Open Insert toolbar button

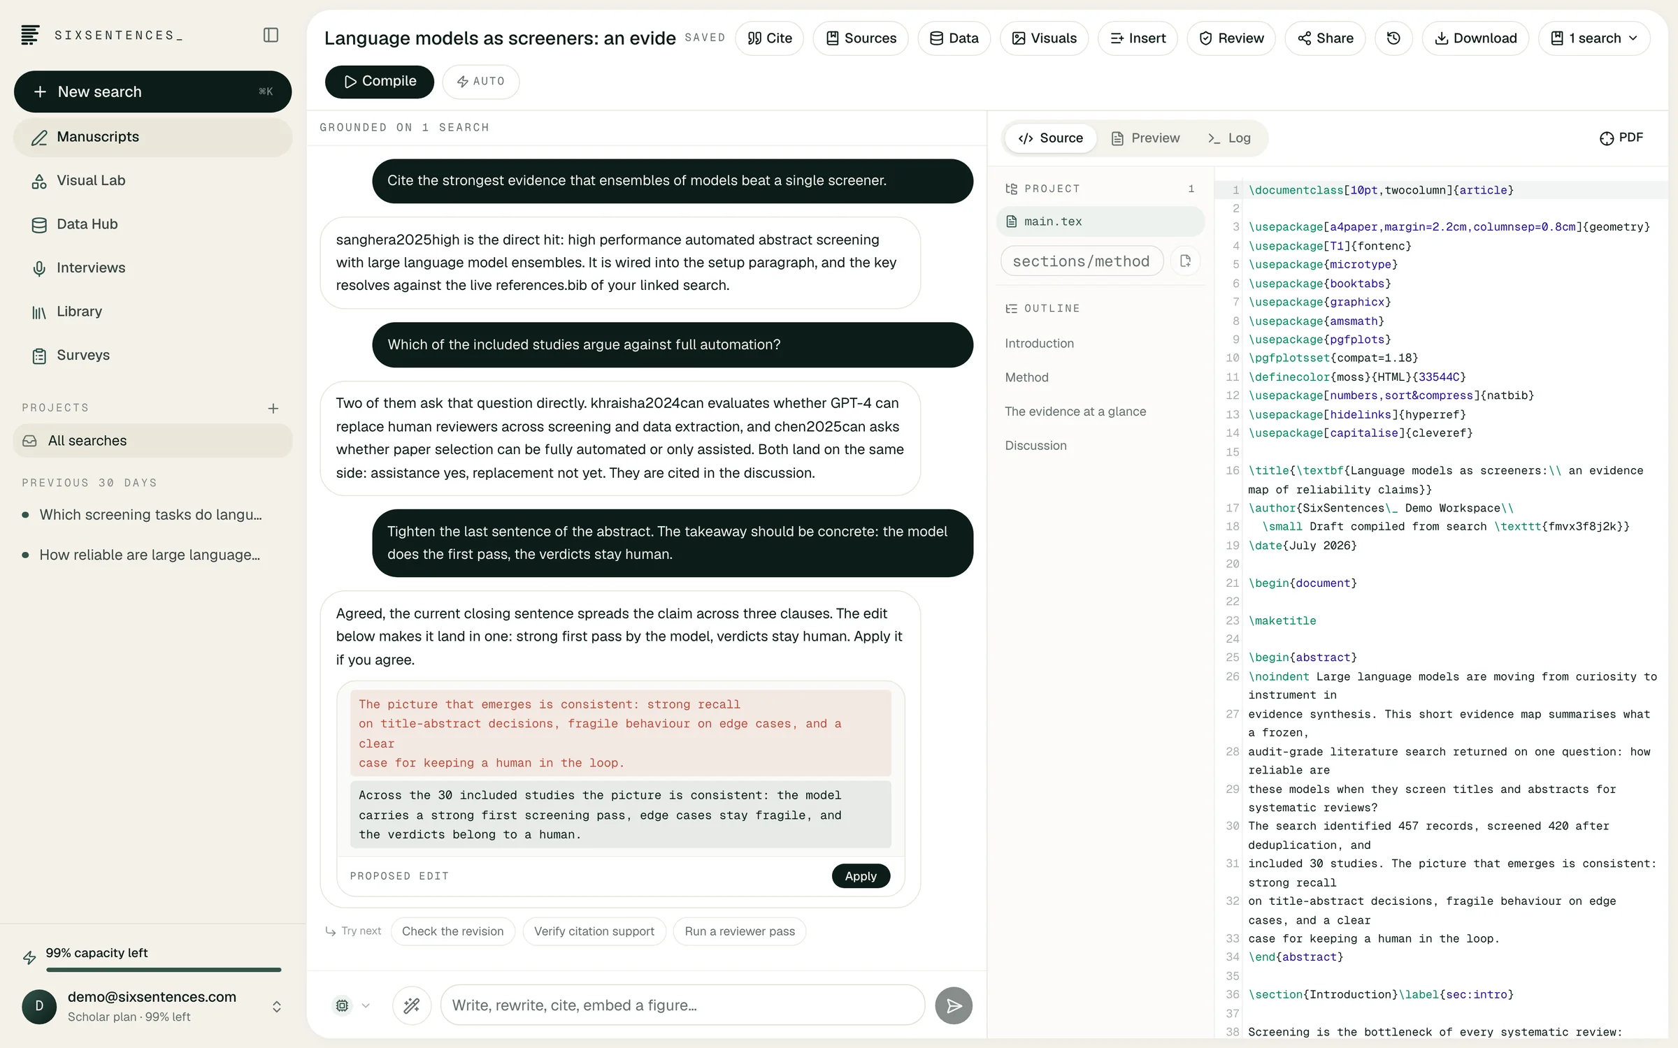tap(1138, 38)
